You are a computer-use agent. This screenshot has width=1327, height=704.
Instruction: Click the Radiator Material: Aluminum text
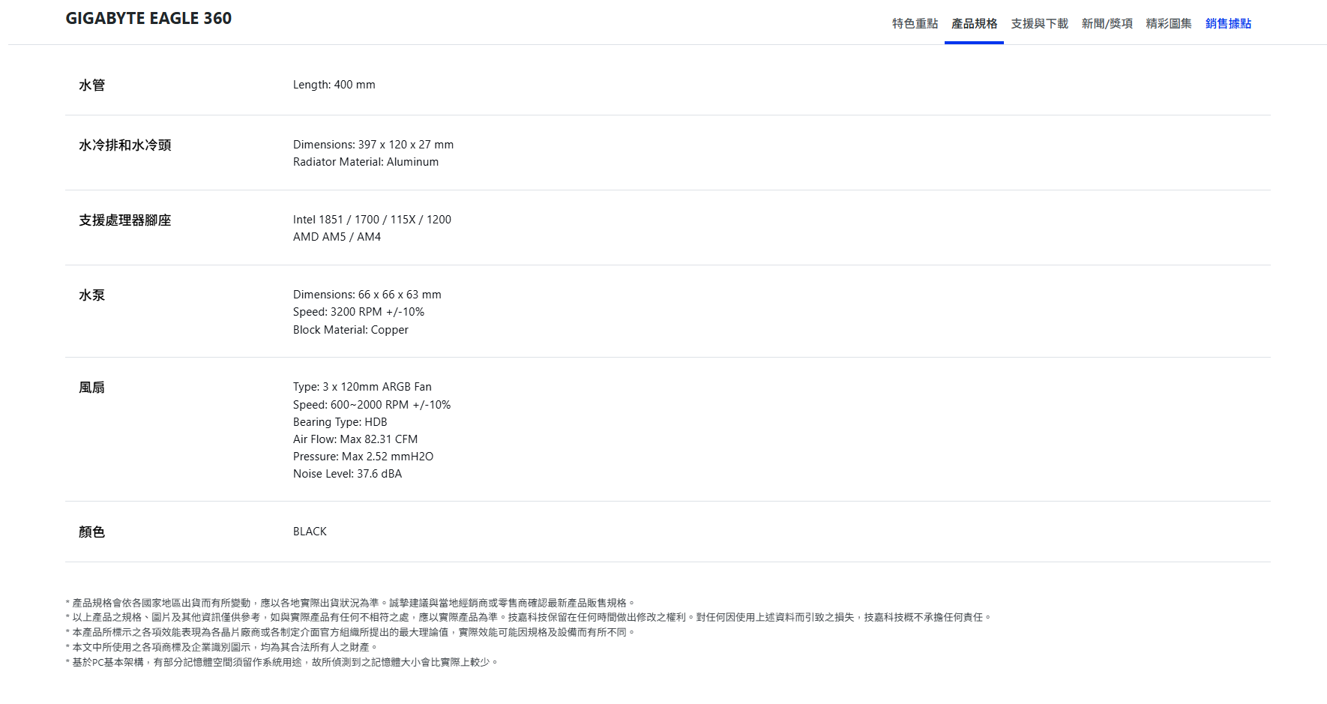(x=365, y=162)
